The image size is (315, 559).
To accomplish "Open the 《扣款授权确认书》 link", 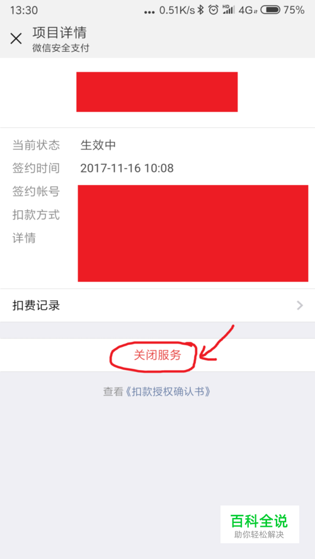I will tap(168, 392).
